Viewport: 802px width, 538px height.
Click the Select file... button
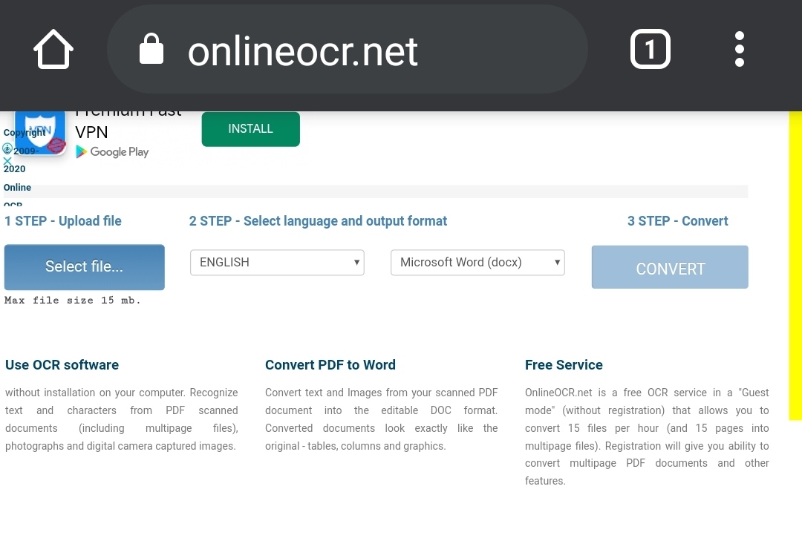pos(84,267)
